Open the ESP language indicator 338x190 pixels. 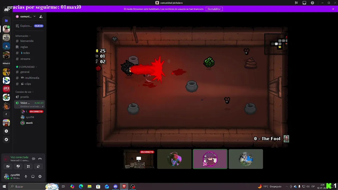[x=313, y=187]
